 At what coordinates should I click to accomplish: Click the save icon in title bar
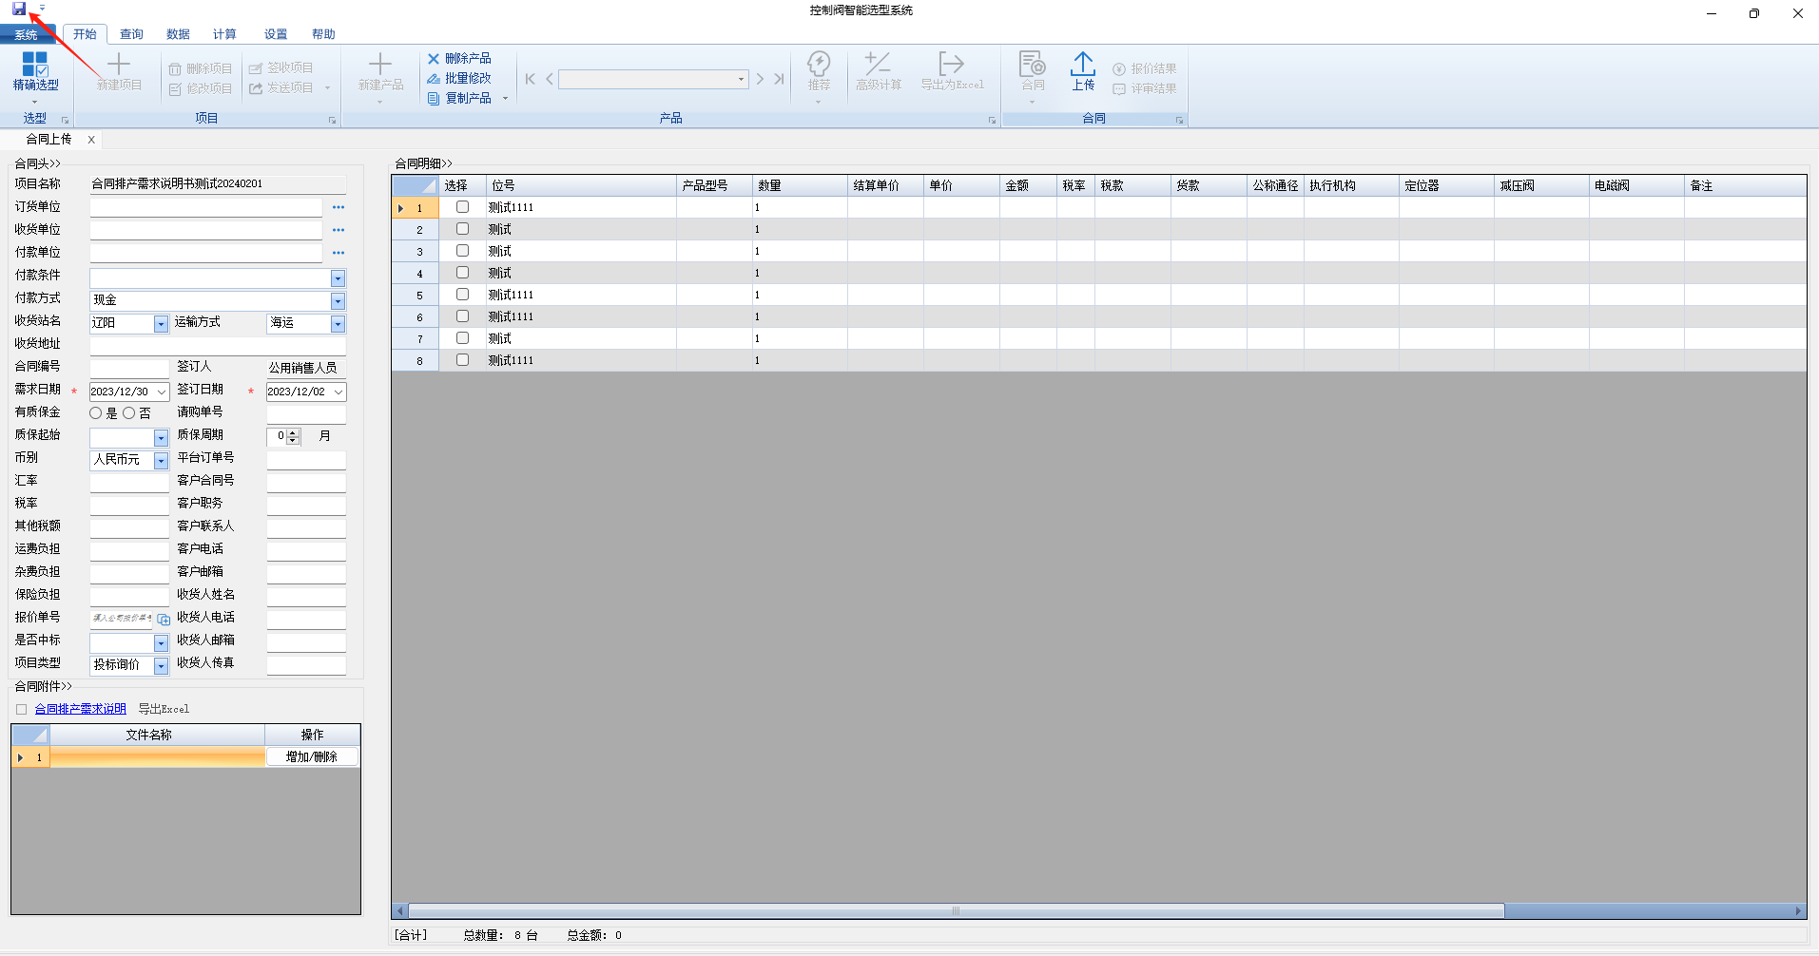19,10
